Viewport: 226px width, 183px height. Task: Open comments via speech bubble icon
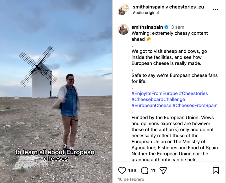coord(145,171)
